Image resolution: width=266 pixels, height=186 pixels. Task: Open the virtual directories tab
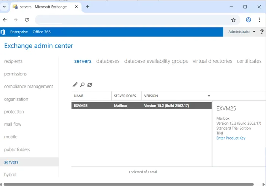pyautogui.click(x=212, y=61)
